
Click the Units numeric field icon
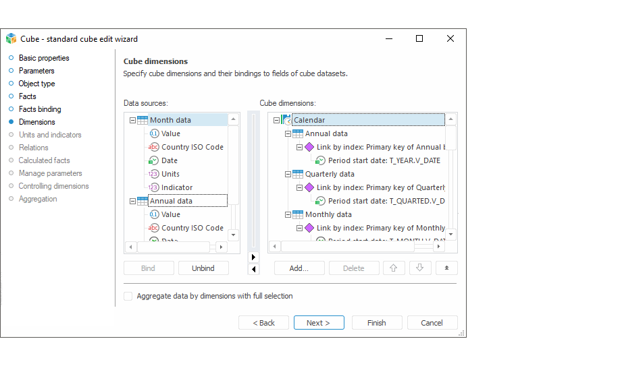[154, 174]
